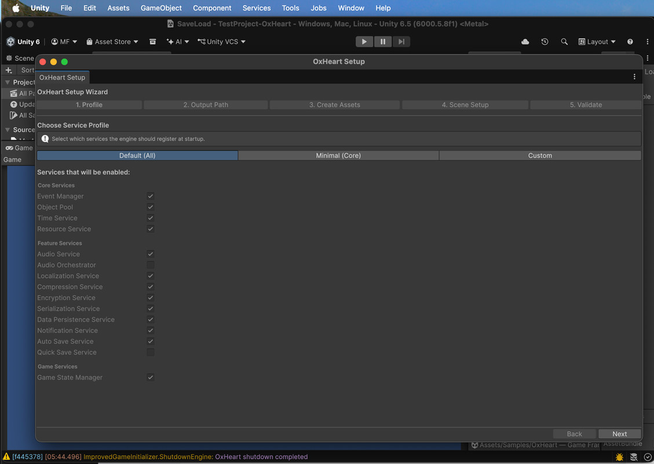Open the AI dropdown menu
654x464 pixels.
pyautogui.click(x=178, y=42)
